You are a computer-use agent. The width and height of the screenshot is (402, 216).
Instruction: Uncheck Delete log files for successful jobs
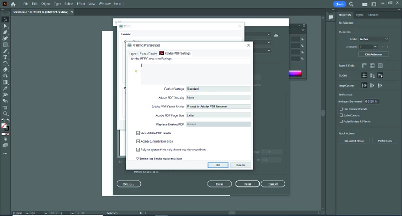[138, 158]
